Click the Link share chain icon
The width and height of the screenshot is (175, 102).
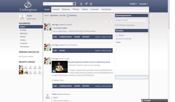(61, 15)
